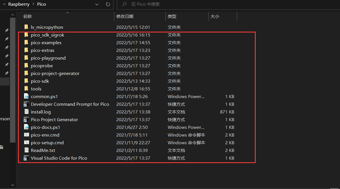340x189 pixels.
Task: Select the pico-docs.ps1 file icon
Action: [27, 127]
